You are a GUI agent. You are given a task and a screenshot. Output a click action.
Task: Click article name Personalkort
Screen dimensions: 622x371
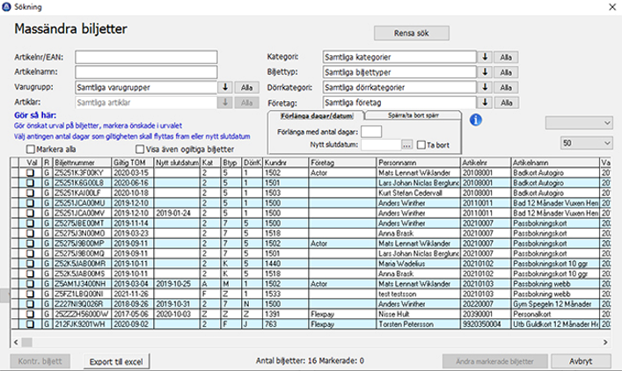[x=532, y=314]
